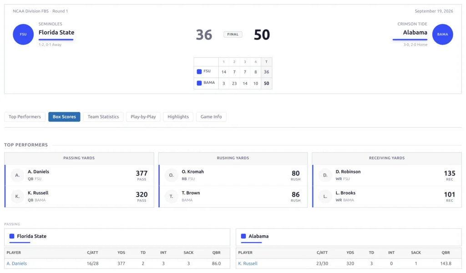
Task: Switch to the Team Statistics tab
Action: click(x=103, y=117)
